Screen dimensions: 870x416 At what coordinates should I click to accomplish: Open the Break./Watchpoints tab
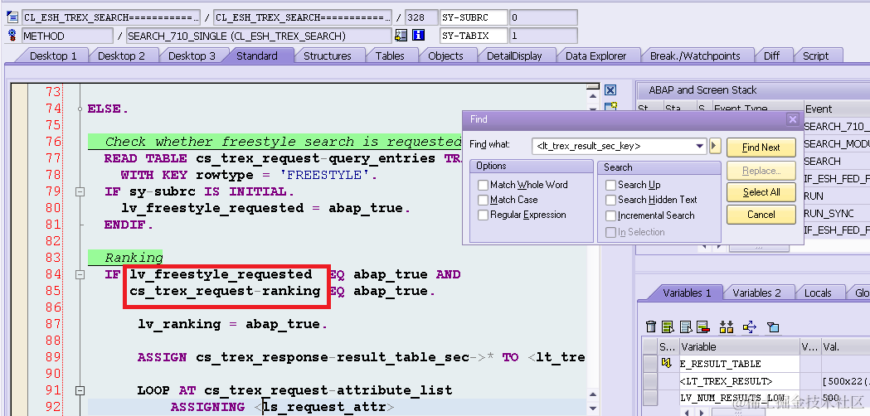[x=695, y=56]
